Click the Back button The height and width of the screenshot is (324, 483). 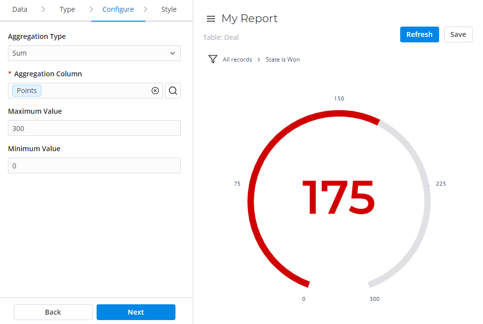(x=53, y=312)
